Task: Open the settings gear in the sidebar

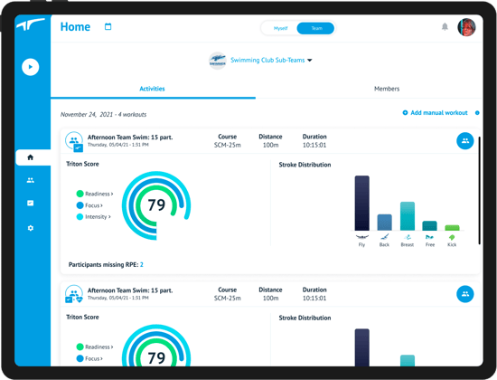Action: 31,228
